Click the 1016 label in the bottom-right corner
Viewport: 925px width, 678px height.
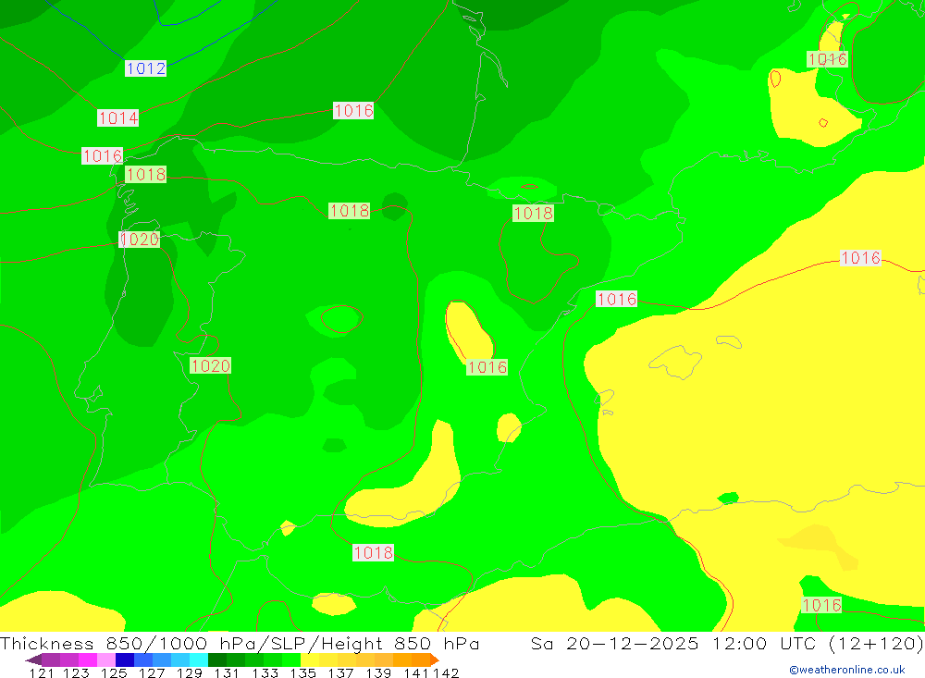[821, 605]
